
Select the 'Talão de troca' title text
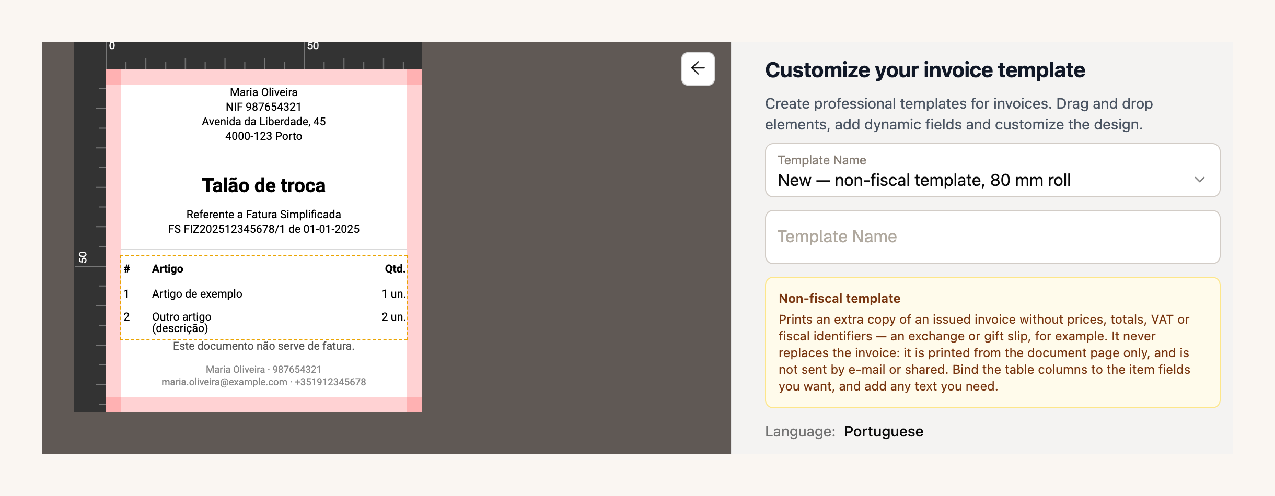pyautogui.click(x=263, y=186)
